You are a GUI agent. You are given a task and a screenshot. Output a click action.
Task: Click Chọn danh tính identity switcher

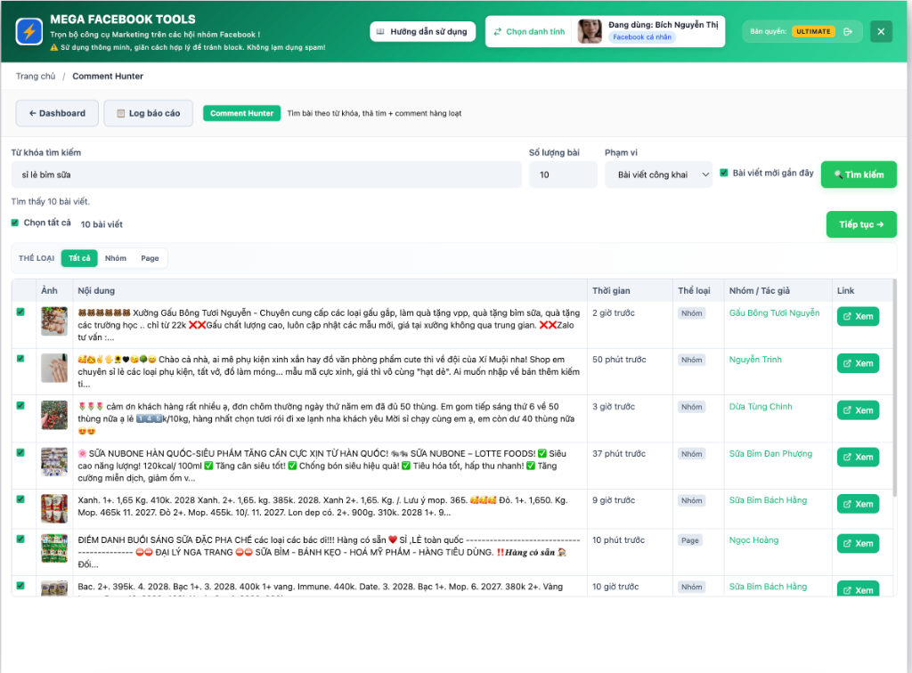[x=529, y=31]
